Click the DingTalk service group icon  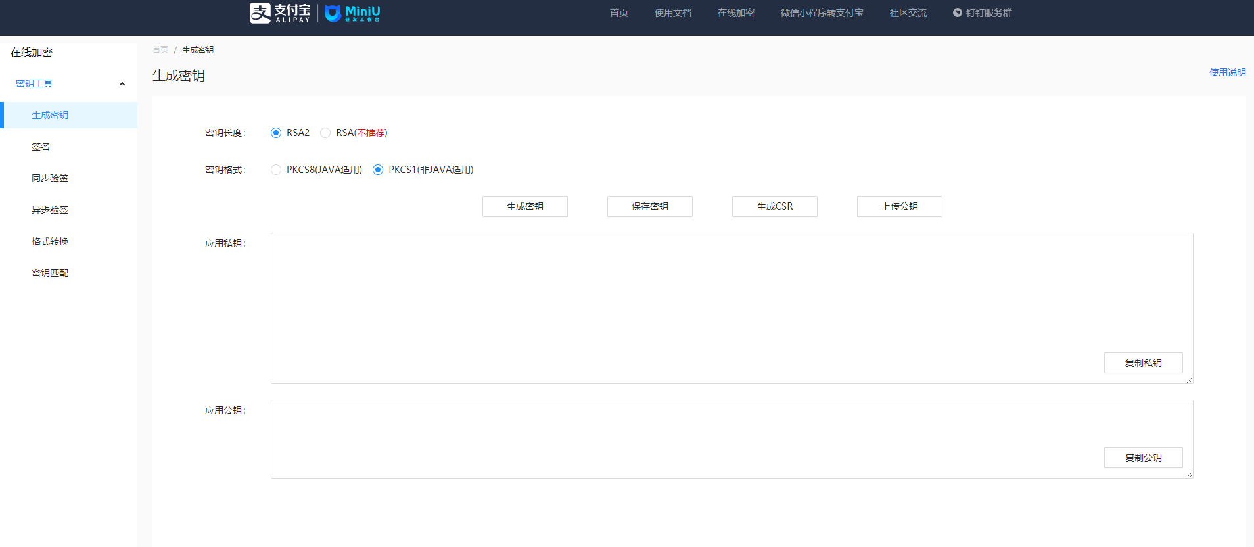point(958,12)
